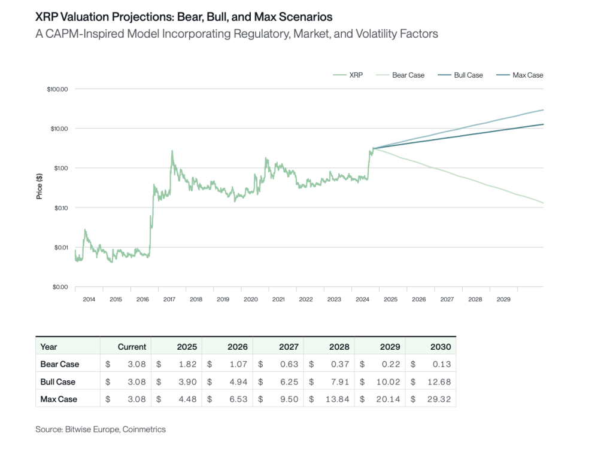
Task: Click the Bull Case 2029 value 10.02
Action: pos(389,381)
